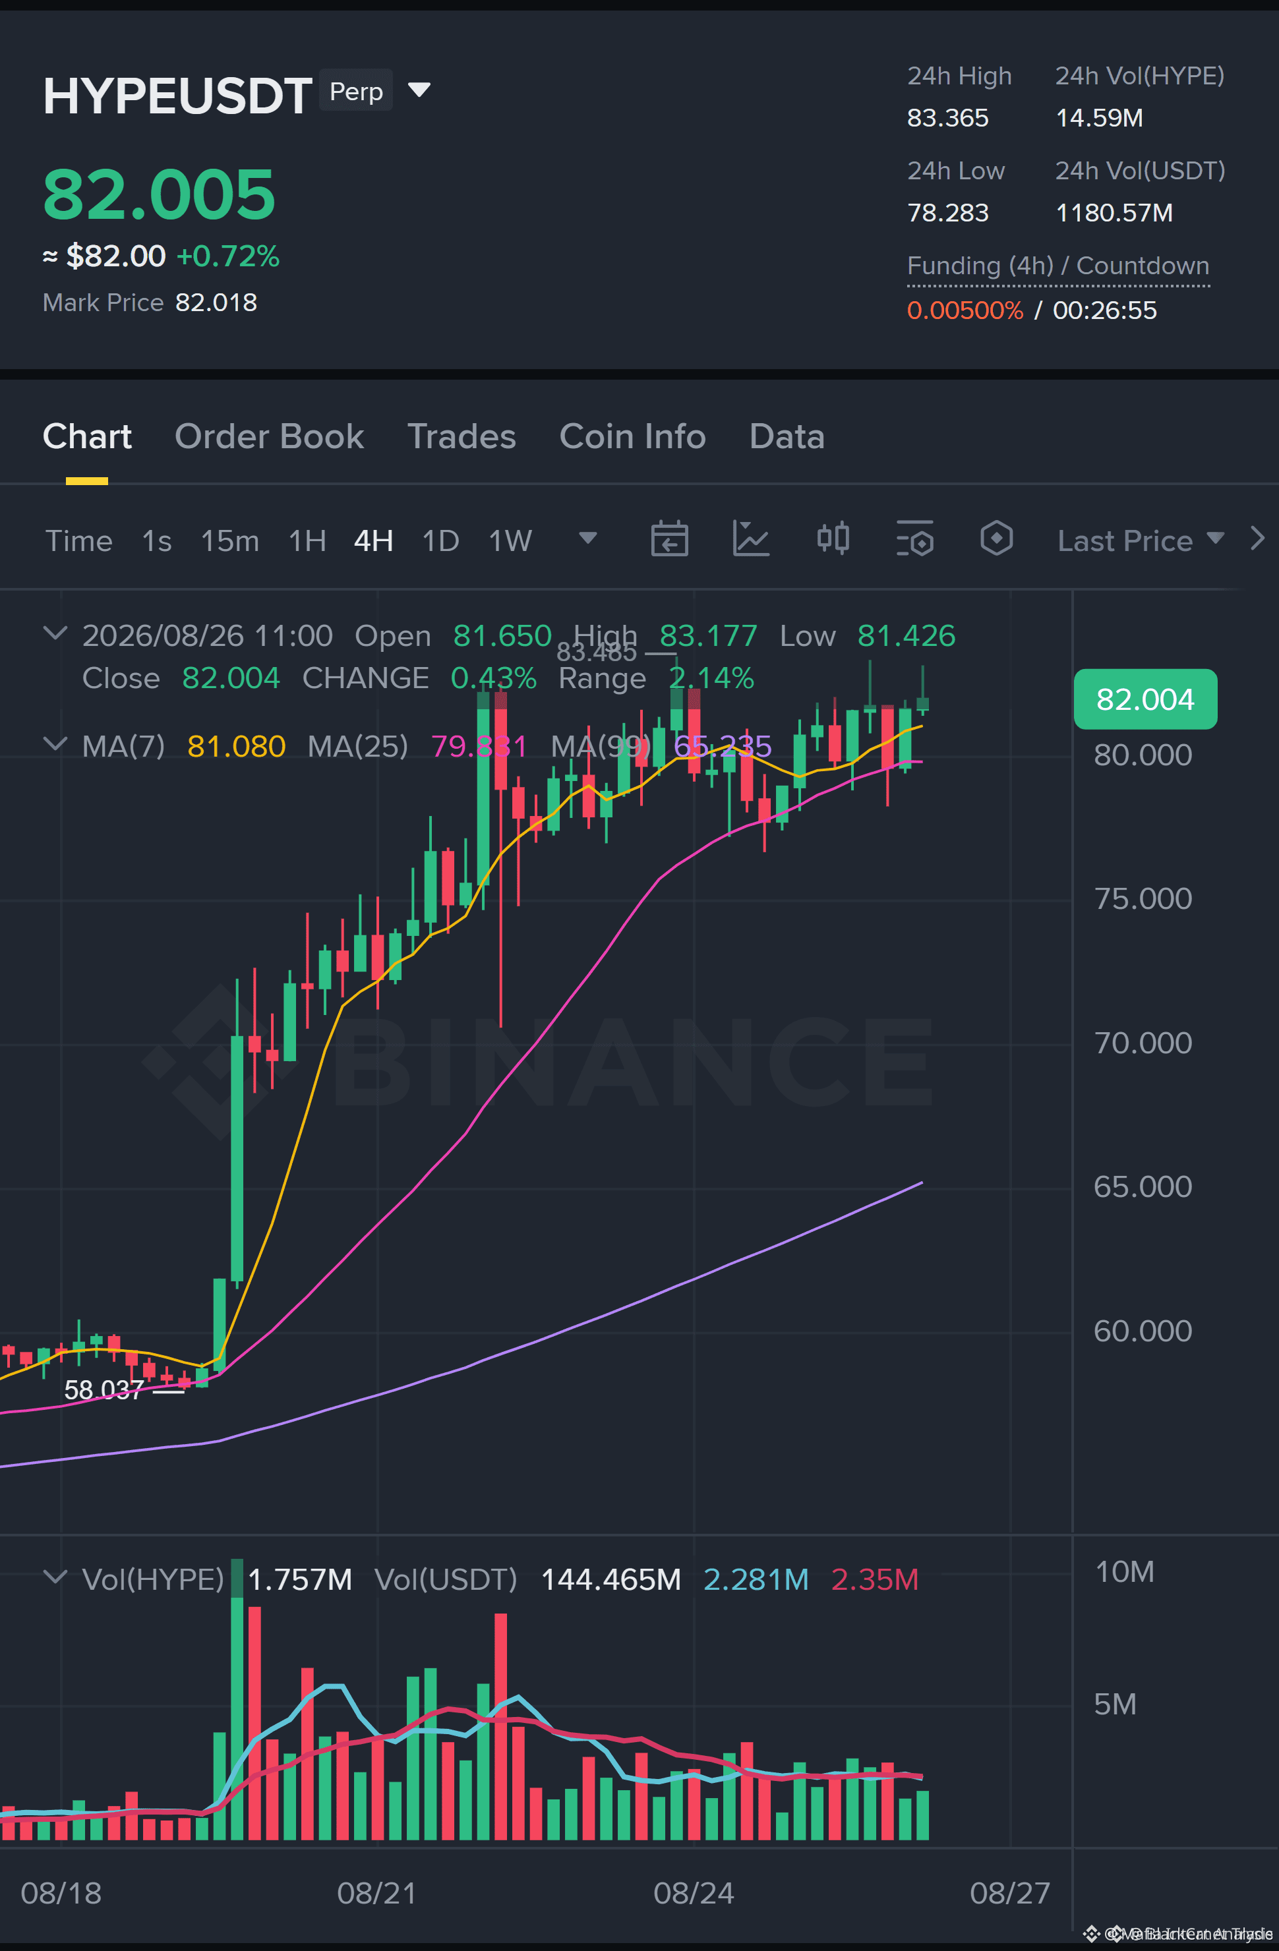Viewport: 1279px width, 1951px height.
Task: Click the Vol(USDT) value 144.465M
Action: [610, 1579]
